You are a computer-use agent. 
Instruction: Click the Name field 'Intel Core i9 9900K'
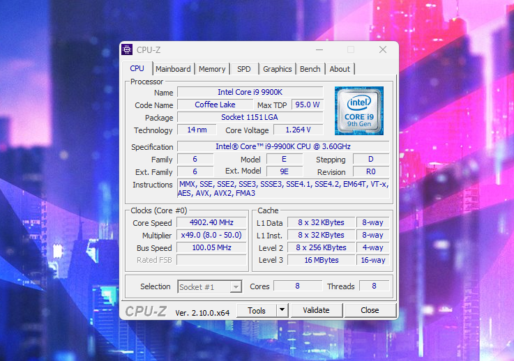point(250,93)
